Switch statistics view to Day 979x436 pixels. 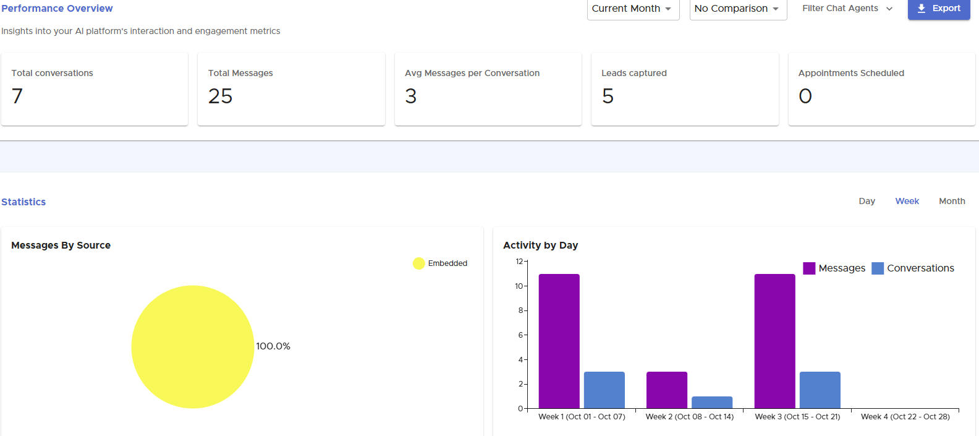click(867, 201)
